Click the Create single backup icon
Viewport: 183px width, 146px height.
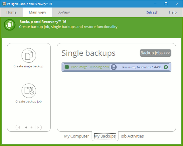coord(29,55)
